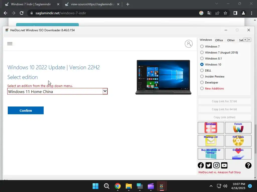Switch to the Other tab
Image resolution: width=257 pixels, height=192 pixels.
click(x=231, y=40)
